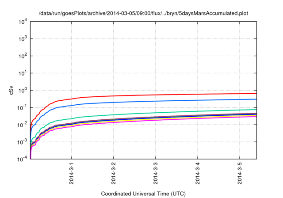Select the 2014-3-4 date tick label
This screenshot has width=283, height=198.
point(198,173)
